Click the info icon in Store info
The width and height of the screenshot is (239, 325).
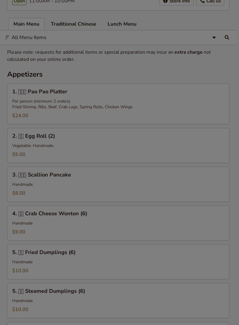165,1
